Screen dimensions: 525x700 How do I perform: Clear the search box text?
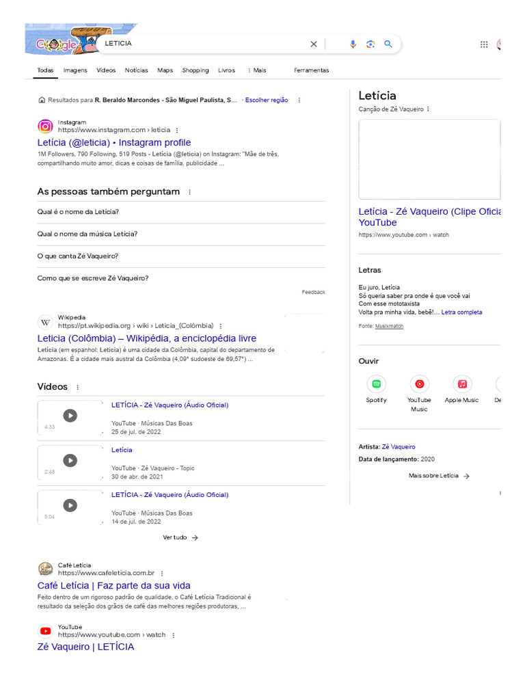[314, 44]
